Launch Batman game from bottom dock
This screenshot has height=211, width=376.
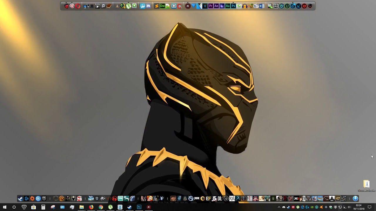pyautogui.click(x=332, y=199)
